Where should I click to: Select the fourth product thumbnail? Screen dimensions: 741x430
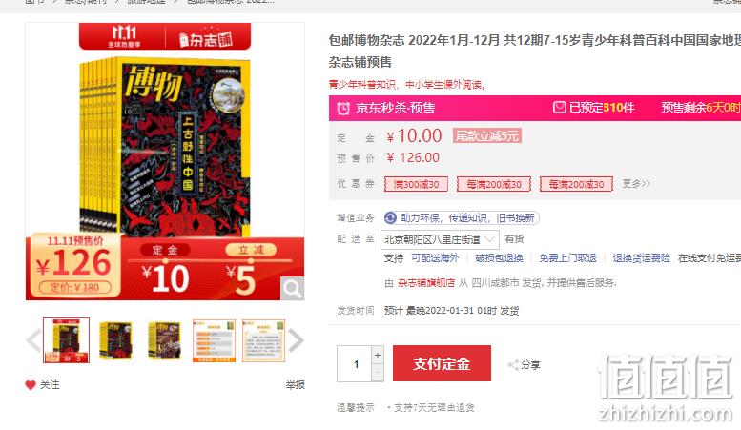click(214, 340)
